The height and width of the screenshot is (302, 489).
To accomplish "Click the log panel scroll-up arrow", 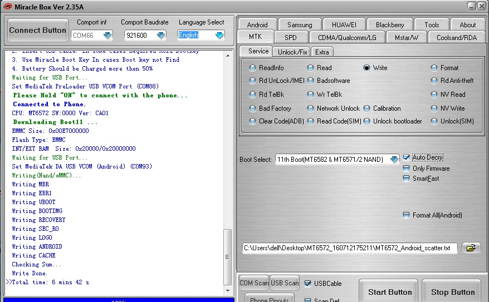I will [228, 56].
